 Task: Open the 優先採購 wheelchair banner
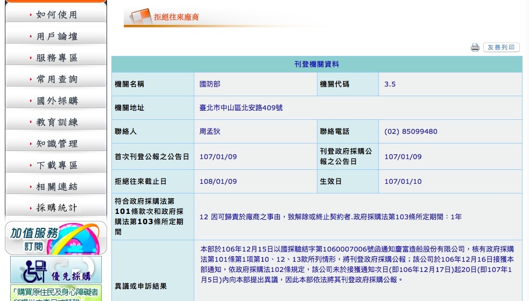56,269
